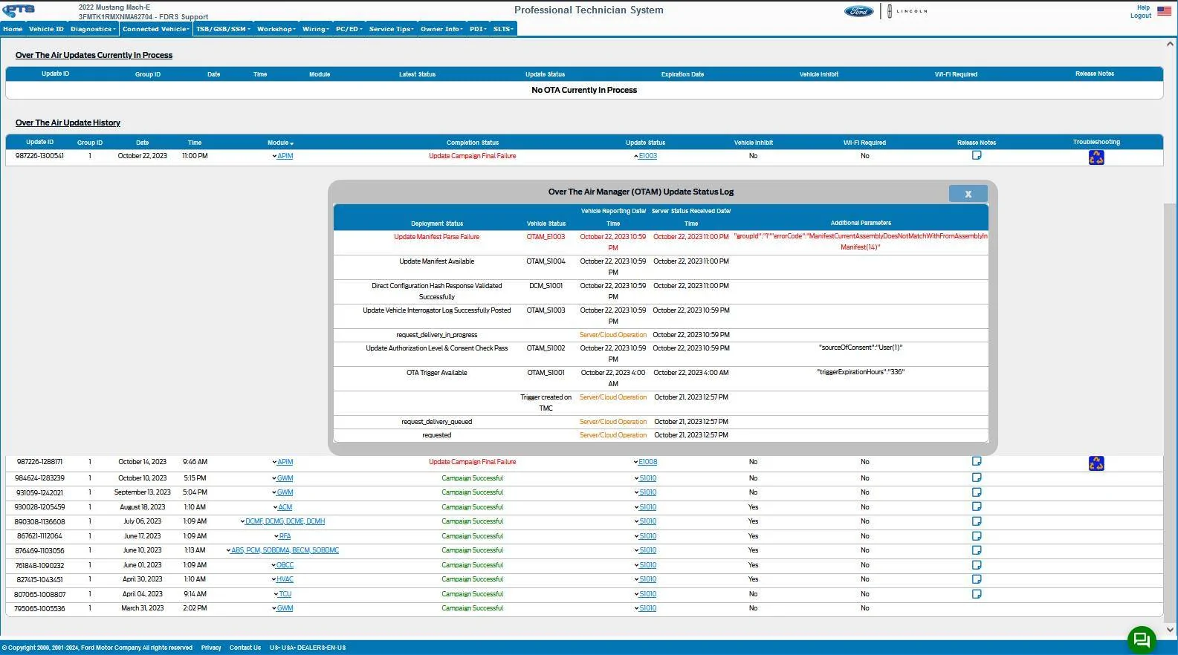Click the PTS logo in the header
Screen dimensions: 1178x655
click(x=19, y=10)
